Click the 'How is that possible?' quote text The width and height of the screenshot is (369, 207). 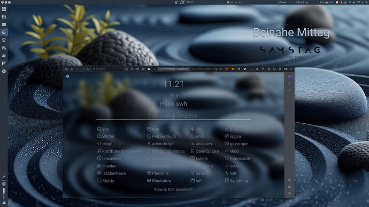tap(173, 189)
